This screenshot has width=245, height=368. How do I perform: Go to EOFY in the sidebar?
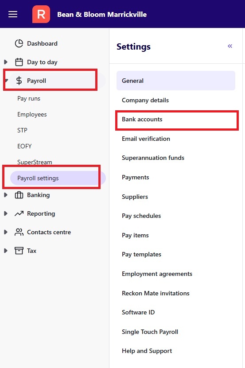tap(24, 146)
